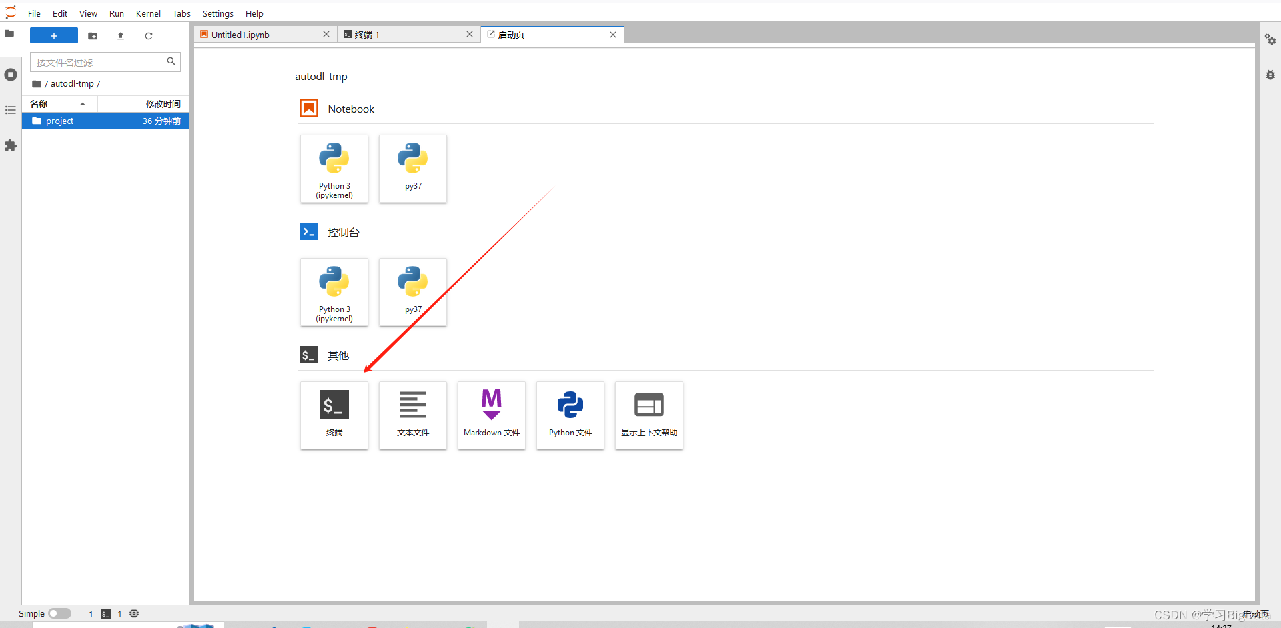
Task: Click the 36 分钟前 modified time
Action: pos(161,121)
